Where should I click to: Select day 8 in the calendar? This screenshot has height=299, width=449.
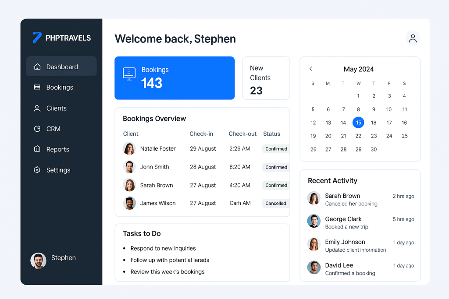[358, 109]
